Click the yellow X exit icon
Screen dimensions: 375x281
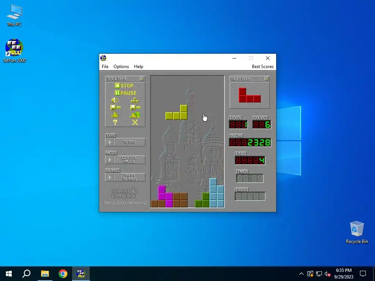[135, 122]
